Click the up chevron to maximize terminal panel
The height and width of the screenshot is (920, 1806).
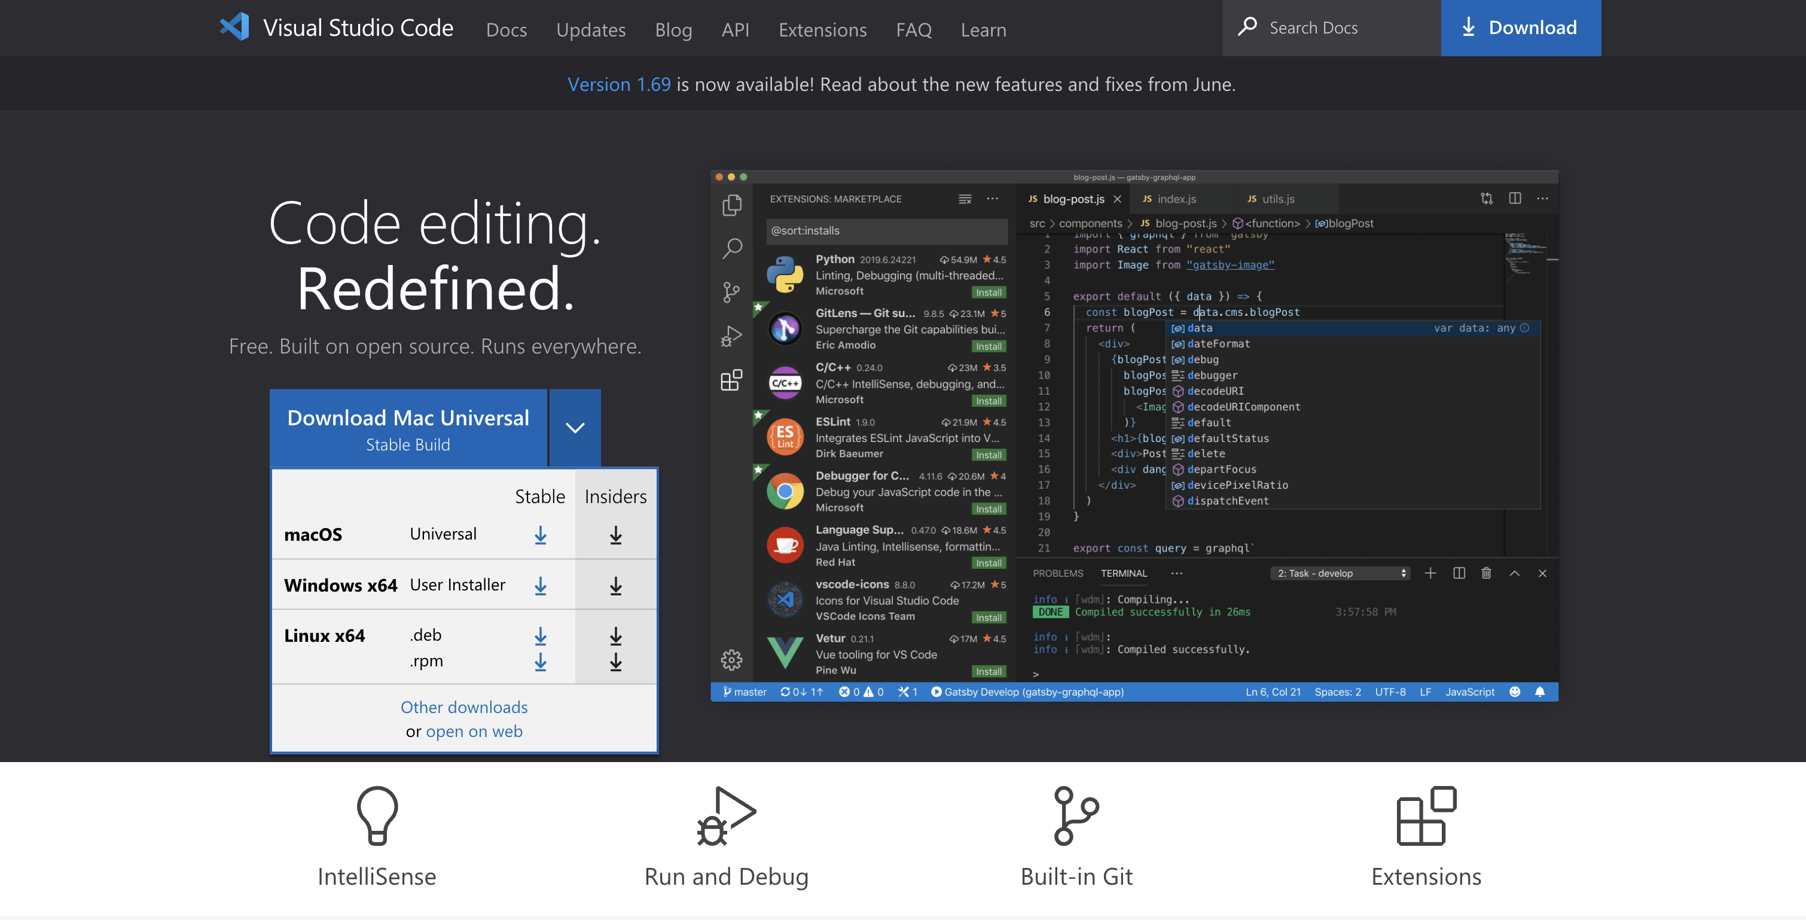pyautogui.click(x=1514, y=573)
